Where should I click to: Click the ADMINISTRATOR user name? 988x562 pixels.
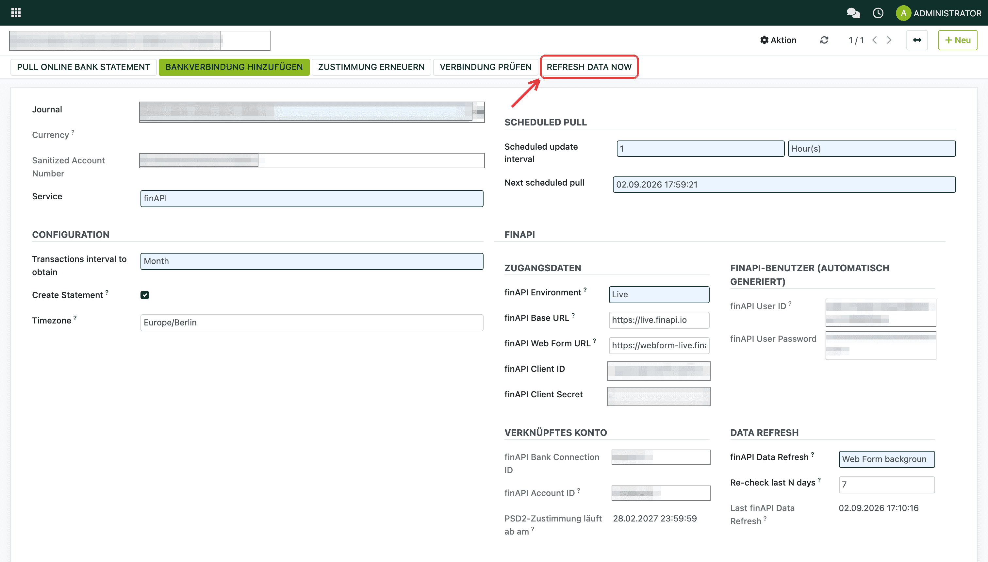coord(947,13)
